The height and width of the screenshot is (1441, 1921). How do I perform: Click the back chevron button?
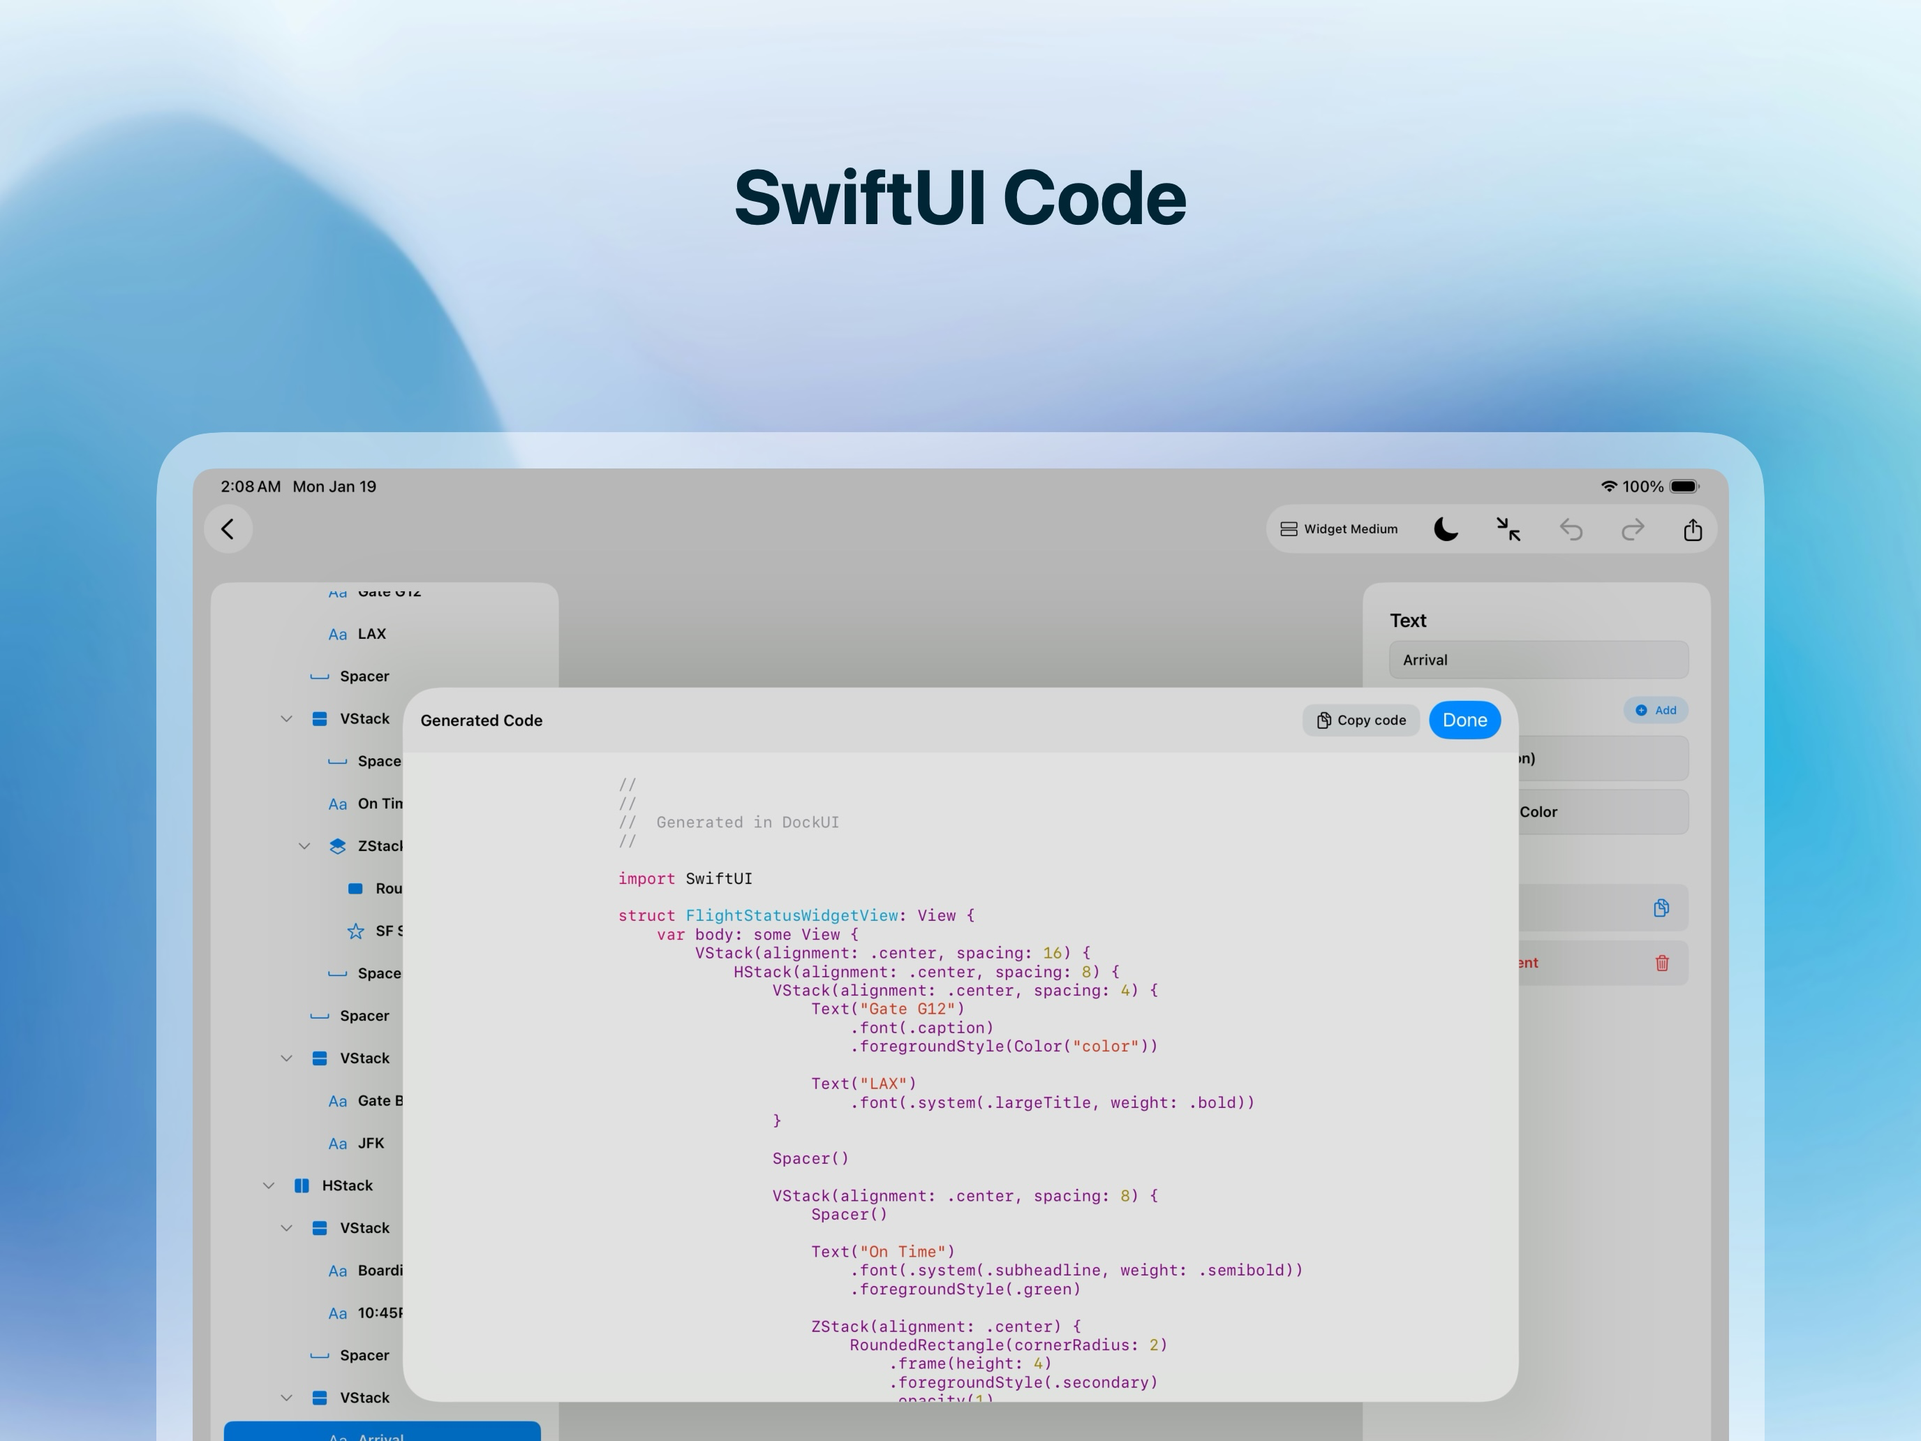tap(228, 529)
